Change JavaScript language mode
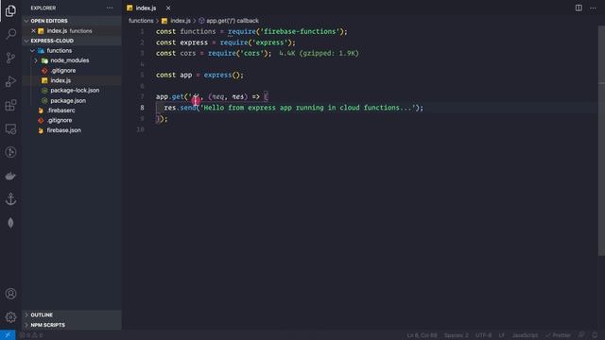605x340 pixels. point(525,335)
